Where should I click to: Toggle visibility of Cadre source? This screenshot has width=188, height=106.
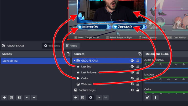(x=132, y=78)
